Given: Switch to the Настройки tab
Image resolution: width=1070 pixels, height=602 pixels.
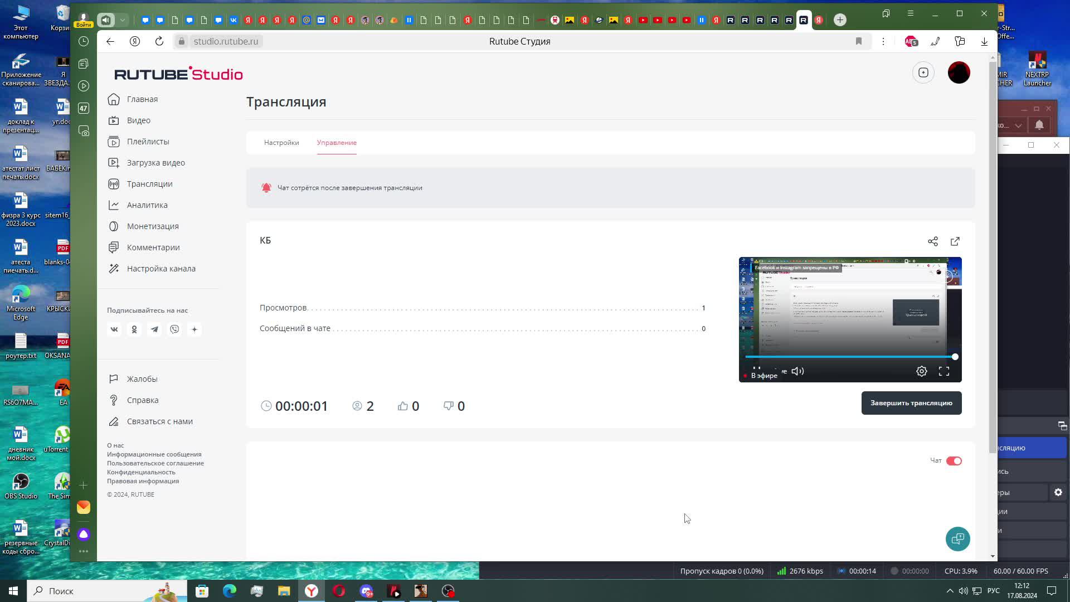Looking at the screenshot, I should [281, 143].
